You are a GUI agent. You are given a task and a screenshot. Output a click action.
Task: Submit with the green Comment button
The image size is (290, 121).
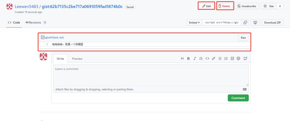tap(238, 98)
